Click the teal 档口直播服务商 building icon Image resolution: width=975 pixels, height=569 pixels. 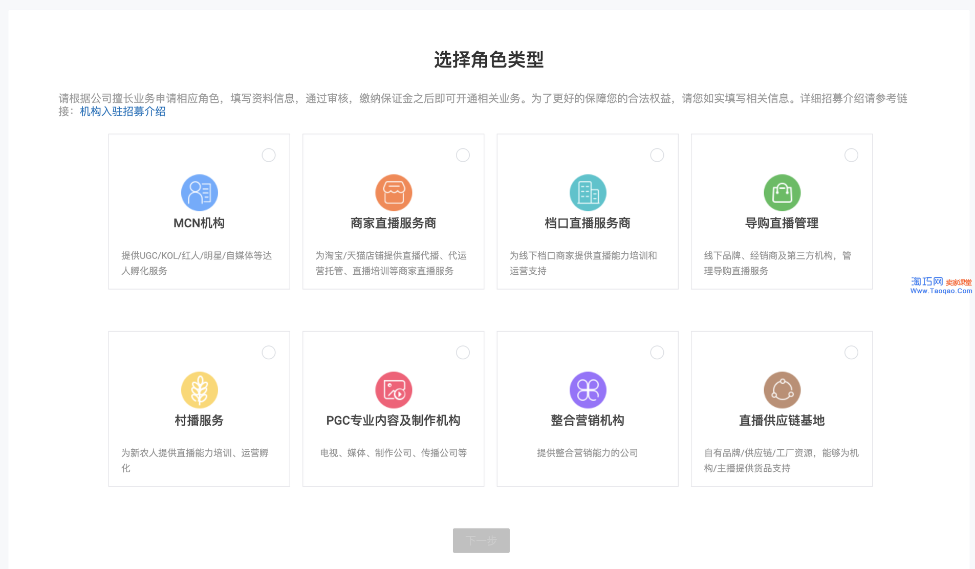click(x=588, y=193)
